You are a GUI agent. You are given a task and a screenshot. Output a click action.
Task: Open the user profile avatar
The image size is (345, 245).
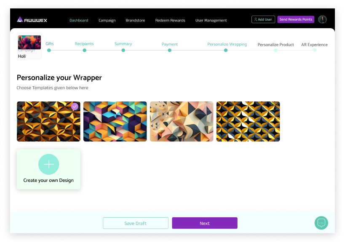322,19
